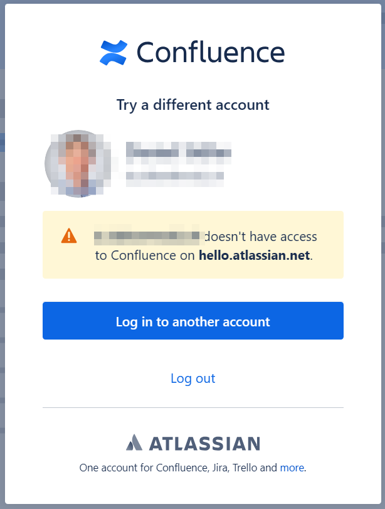Open the 'more' products link
This screenshot has height=509, width=385.
pyautogui.click(x=292, y=468)
